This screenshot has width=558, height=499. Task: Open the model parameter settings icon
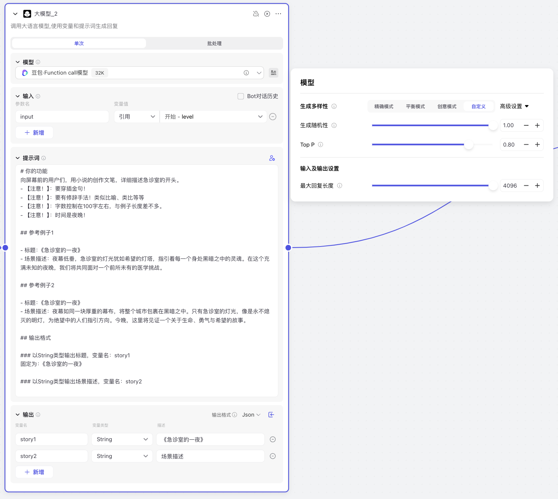click(x=273, y=73)
